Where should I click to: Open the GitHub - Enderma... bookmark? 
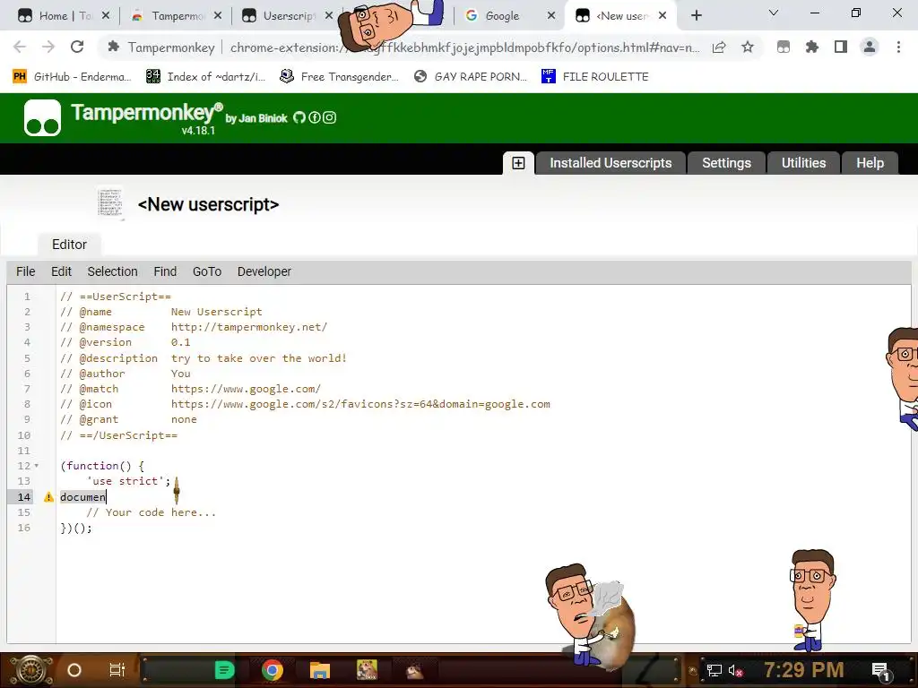72,77
